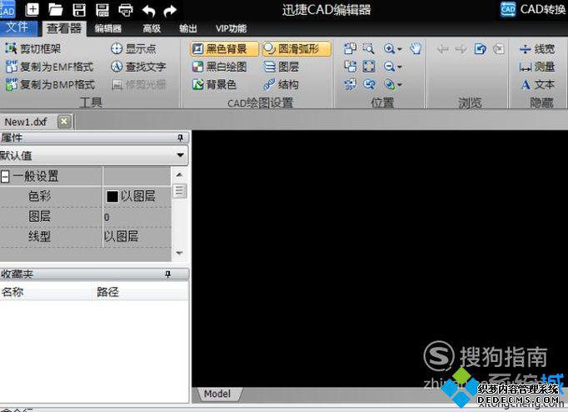Open the 默认值 dropdown
This screenshot has width=568, height=412.
pos(180,155)
